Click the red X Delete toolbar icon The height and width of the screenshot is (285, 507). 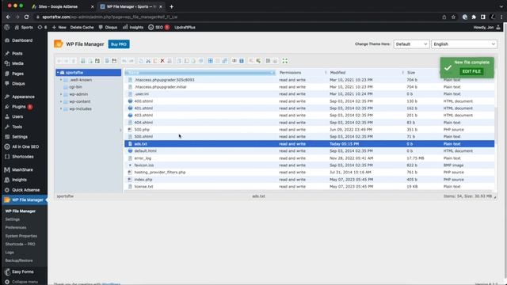[x=162, y=61]
